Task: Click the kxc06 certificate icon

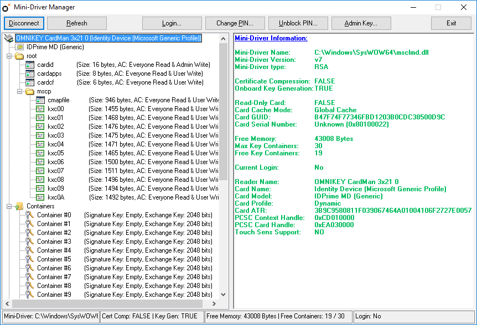Action: click(40, 162)
